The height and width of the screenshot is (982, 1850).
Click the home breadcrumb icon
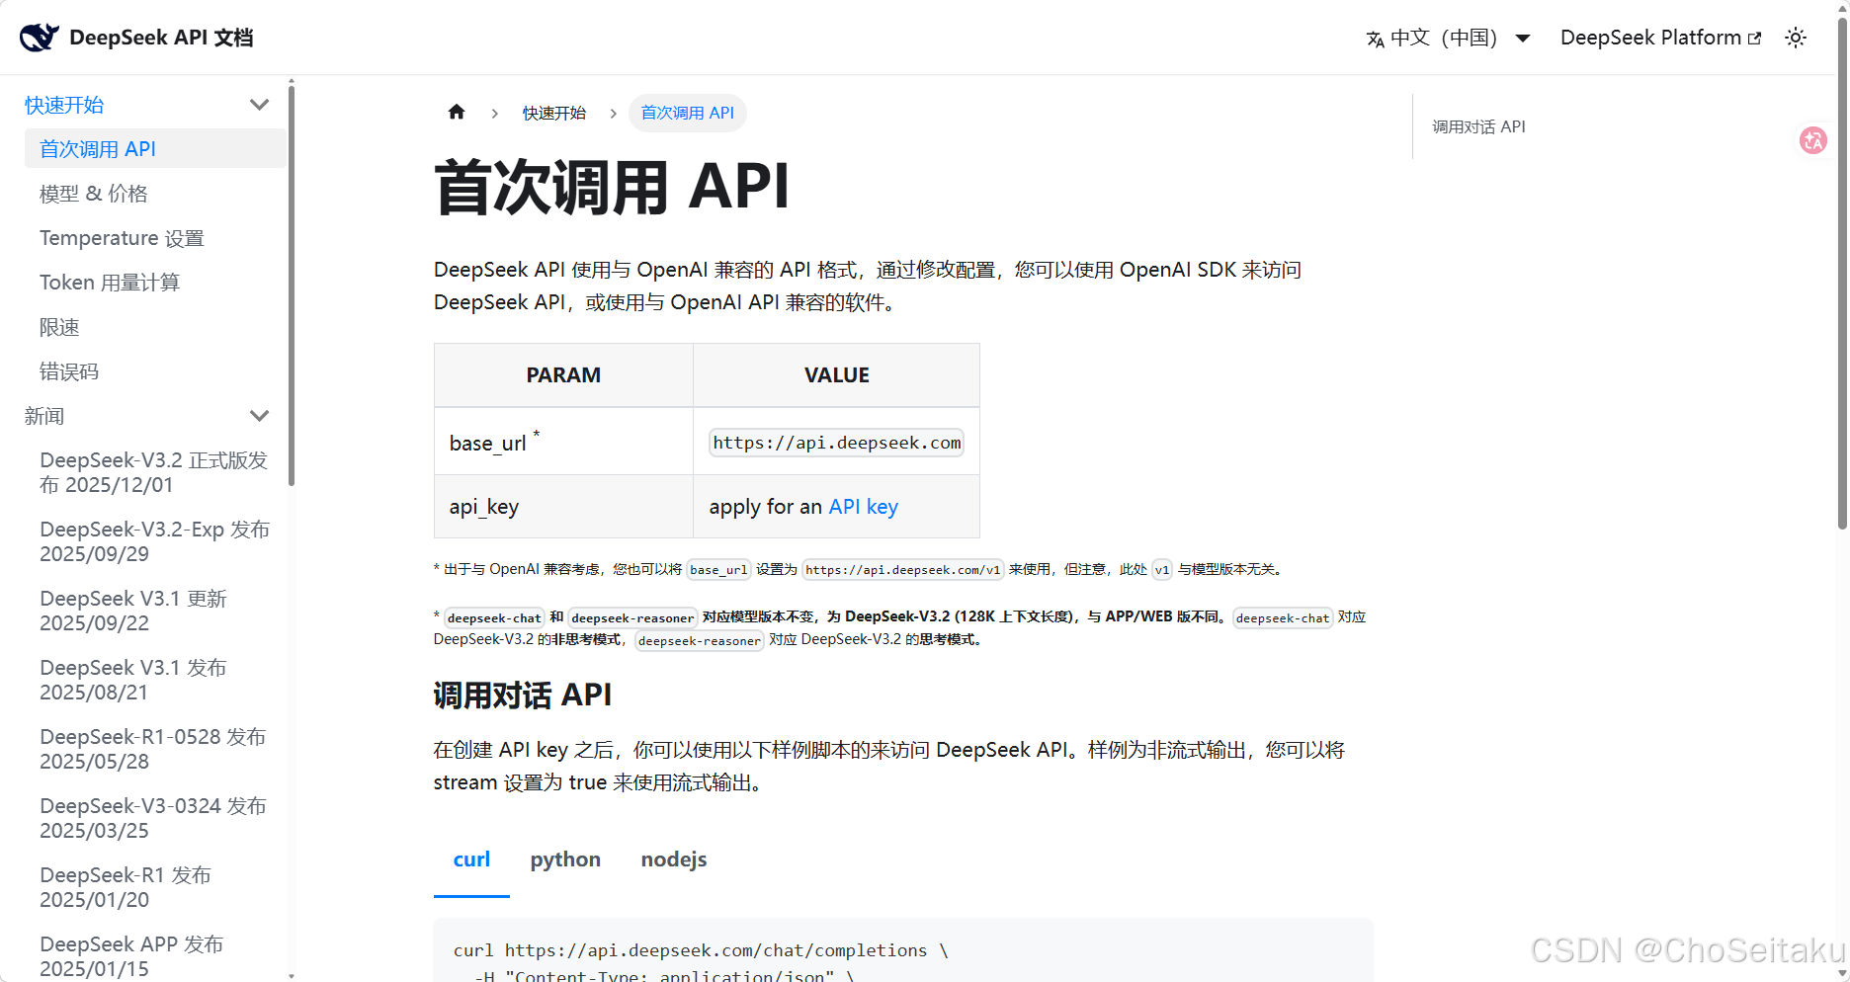point(457,112)
